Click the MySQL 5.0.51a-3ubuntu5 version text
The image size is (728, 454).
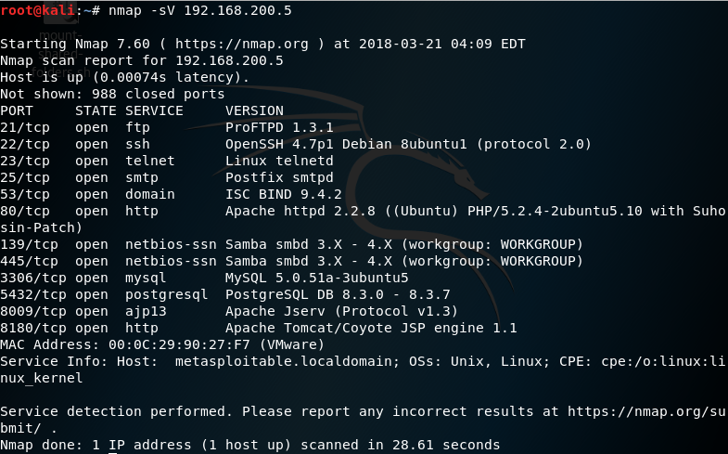(x=317, y=278)
